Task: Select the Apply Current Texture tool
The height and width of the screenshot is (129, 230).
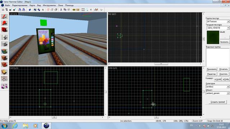Action: (4, 58)
